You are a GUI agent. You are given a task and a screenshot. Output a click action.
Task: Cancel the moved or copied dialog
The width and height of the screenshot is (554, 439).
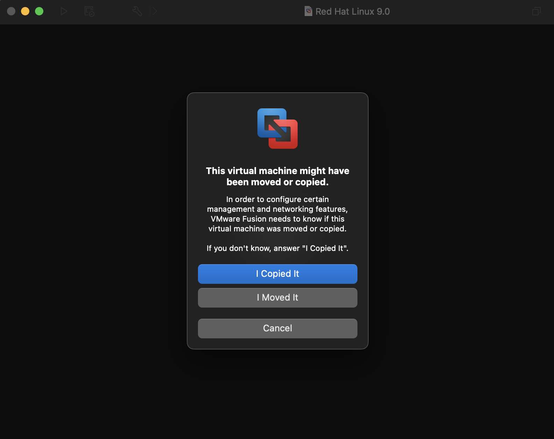click(x=277, y=328)
